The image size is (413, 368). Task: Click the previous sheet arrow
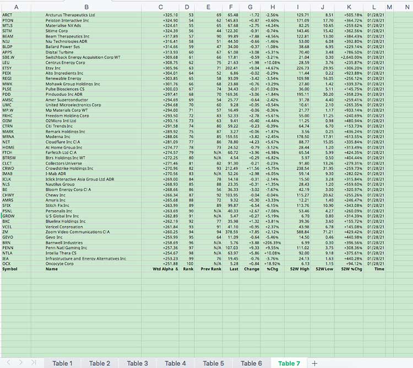[8, 363]
